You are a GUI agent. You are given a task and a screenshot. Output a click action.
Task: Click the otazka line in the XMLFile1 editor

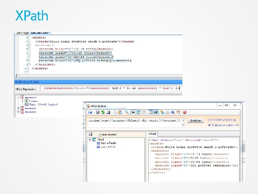(85, 41)
